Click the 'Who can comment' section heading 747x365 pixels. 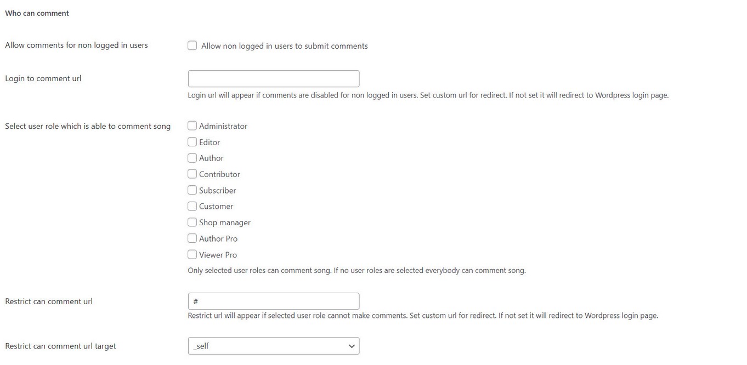(x=37, y=13)
